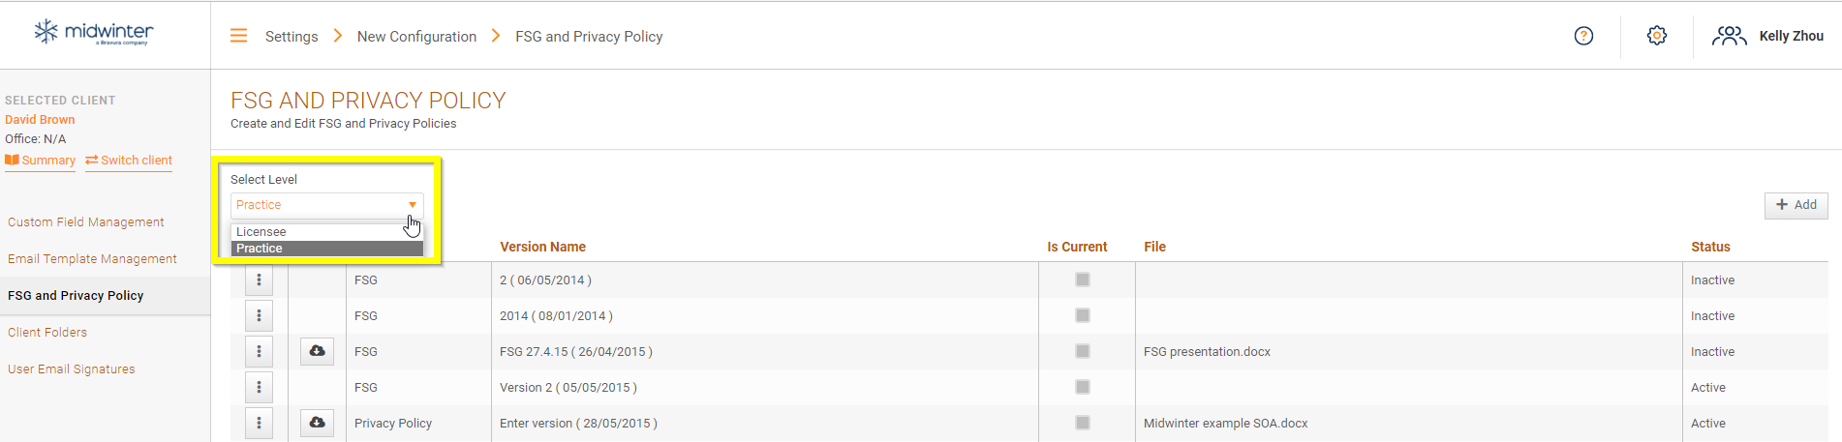1842x442 pixels.
Task: Open row actions for FSG version 2 (06/05/2014)
Action: point(259,280)
